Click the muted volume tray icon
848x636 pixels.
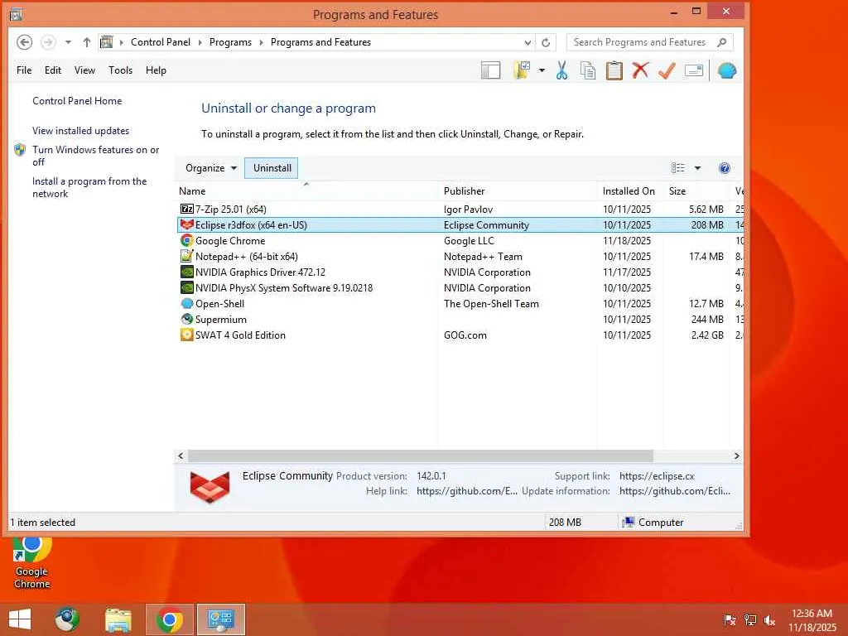click(x=769, y=619)
